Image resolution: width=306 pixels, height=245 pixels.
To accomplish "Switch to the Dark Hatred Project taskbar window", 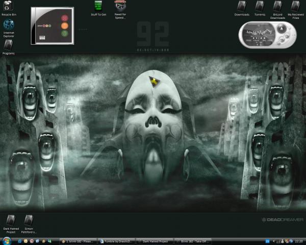I will tap(155, 241).
